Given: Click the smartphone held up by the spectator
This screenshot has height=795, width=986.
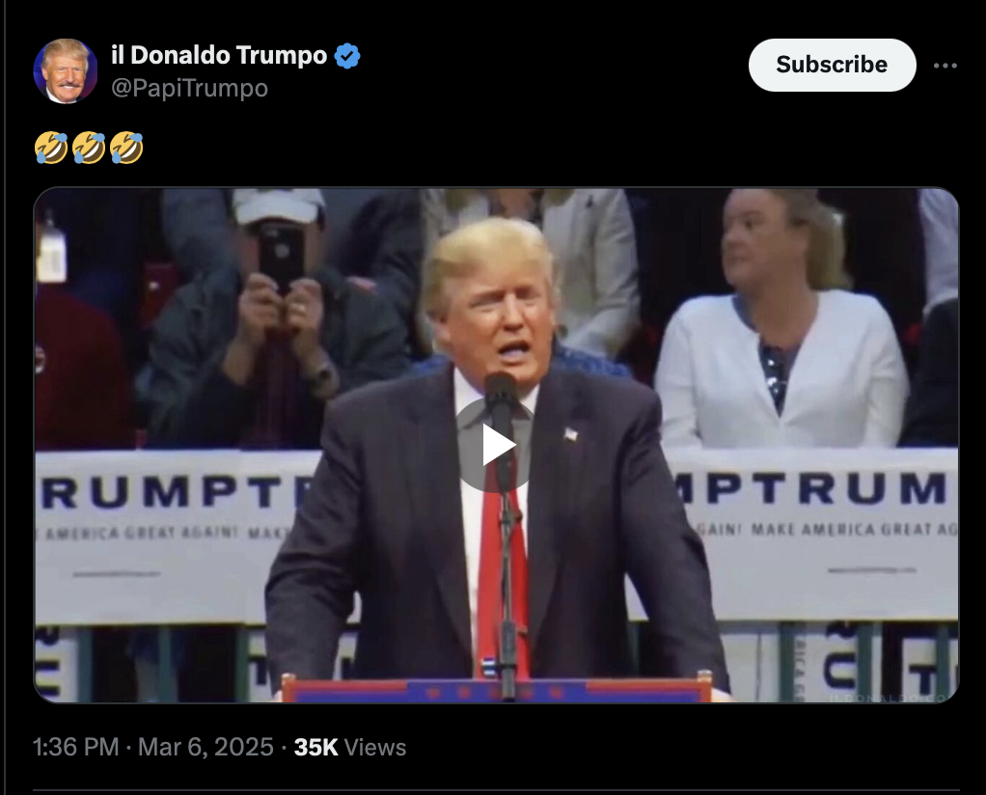Looking at the screenshot, I should pyautogui.click(x=282, y=257).
